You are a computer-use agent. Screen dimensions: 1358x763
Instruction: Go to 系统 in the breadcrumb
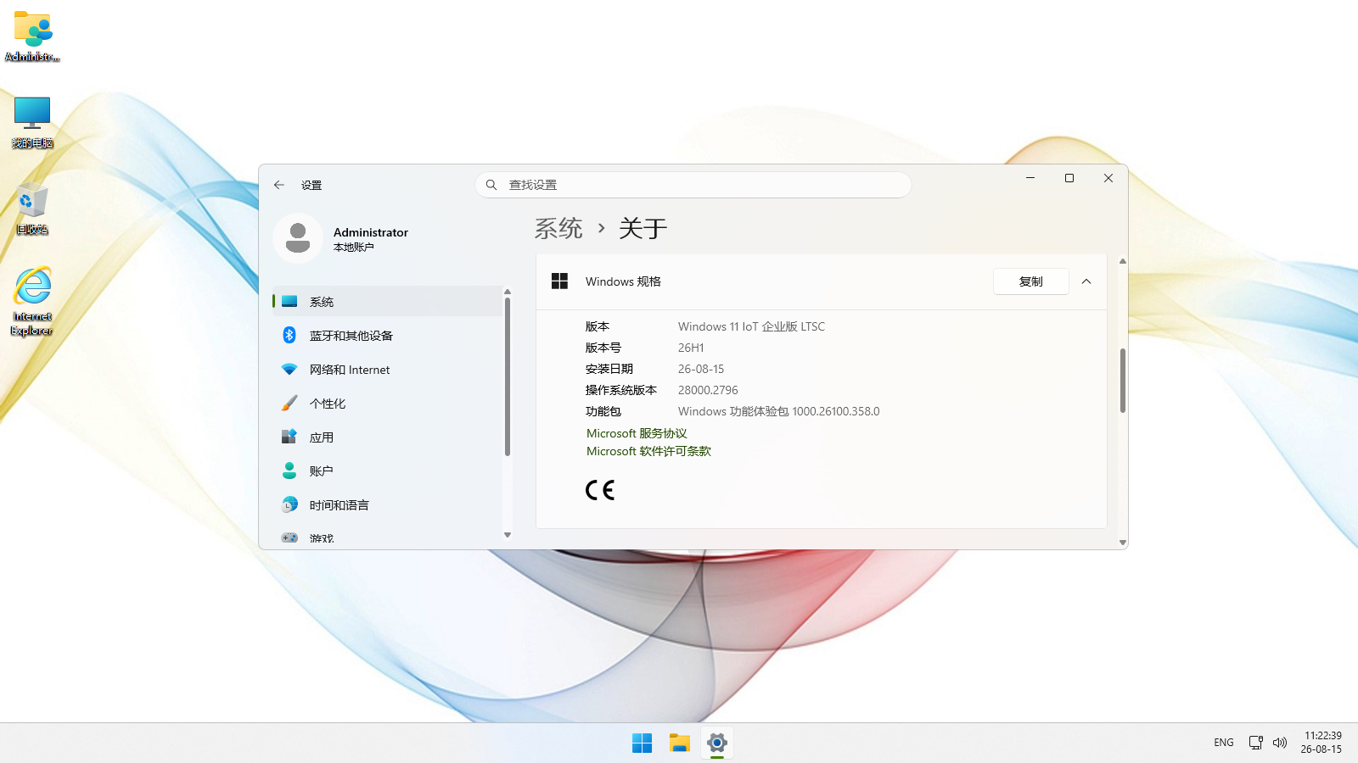[558, 228]
